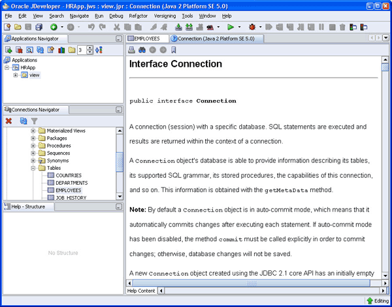Minimize the Applications Navigator panel
392x307 pixels.
[119, 39]
